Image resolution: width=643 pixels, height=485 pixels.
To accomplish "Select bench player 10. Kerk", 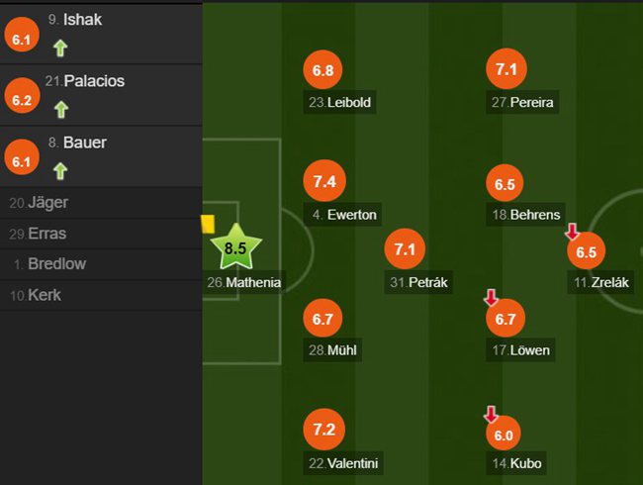I will click(101, 295).
